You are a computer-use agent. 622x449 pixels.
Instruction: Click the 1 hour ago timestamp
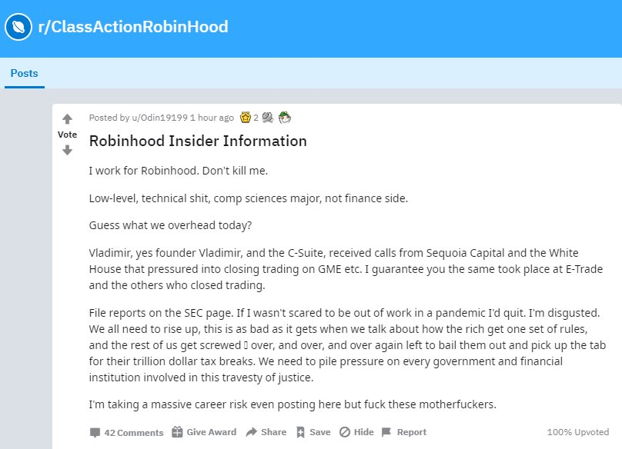pos(212,118)
